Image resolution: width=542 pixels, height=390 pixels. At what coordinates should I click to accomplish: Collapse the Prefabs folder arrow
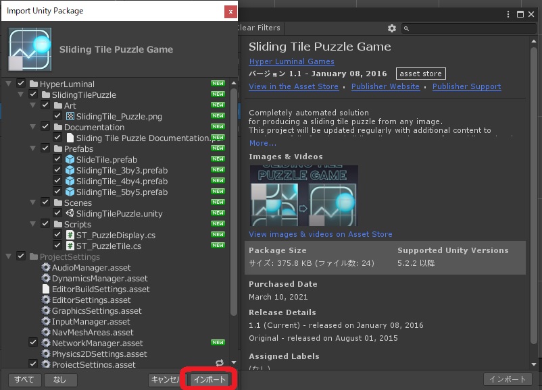click(x=33, y=148)
